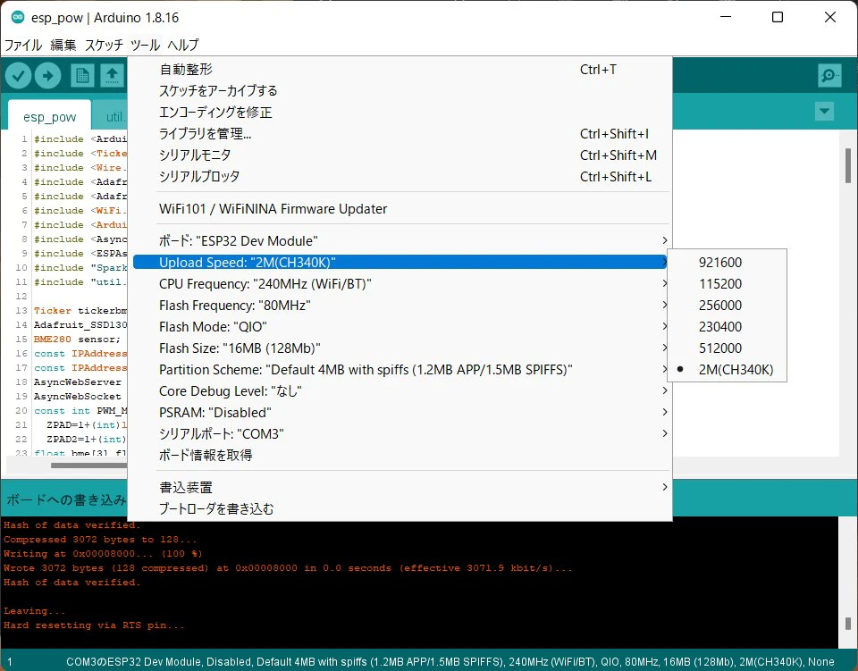
Task: Expand the シリアルポート COM3 submenu
Action: 401,433
